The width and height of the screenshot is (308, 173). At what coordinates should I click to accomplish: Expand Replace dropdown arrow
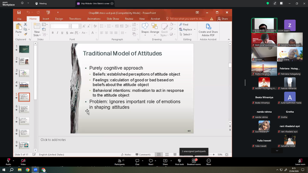pos(194,29)
